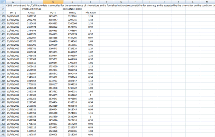Select total value 6499397
This screenshot has height=137, width=215.
tap(72, 56)
